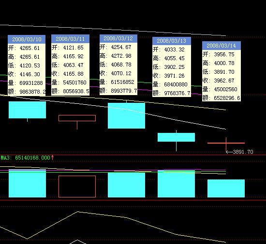Screen dimensions: 266x244
Task: Click the 2008/03/11 hollow volume bar
Action: [77, 186]
